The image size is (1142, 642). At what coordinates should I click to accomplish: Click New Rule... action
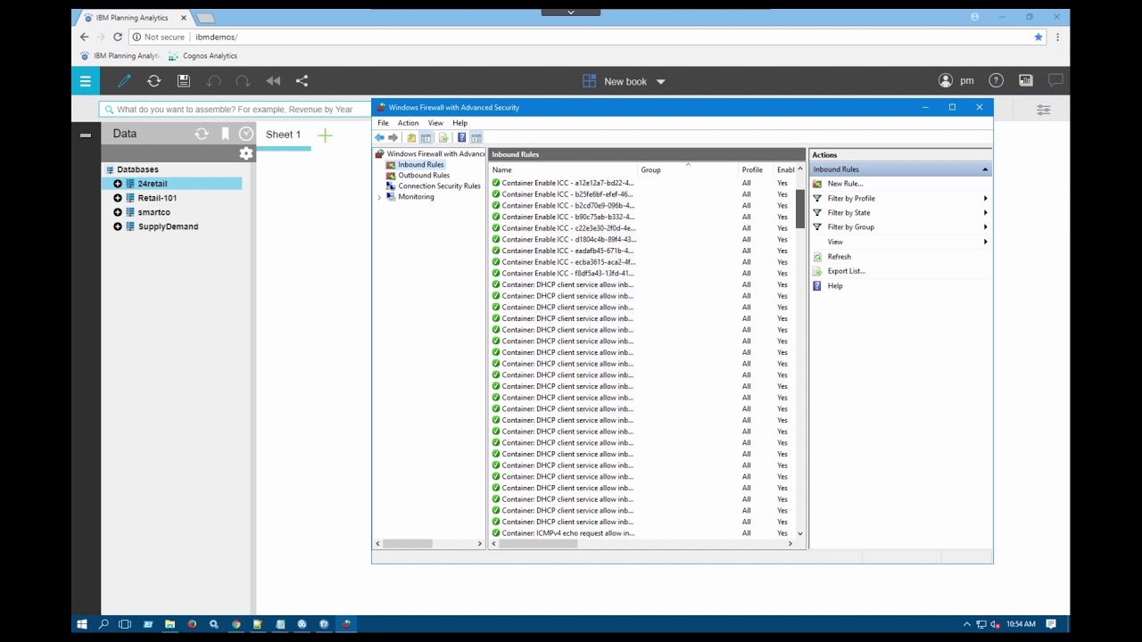[x=845, y=184]
